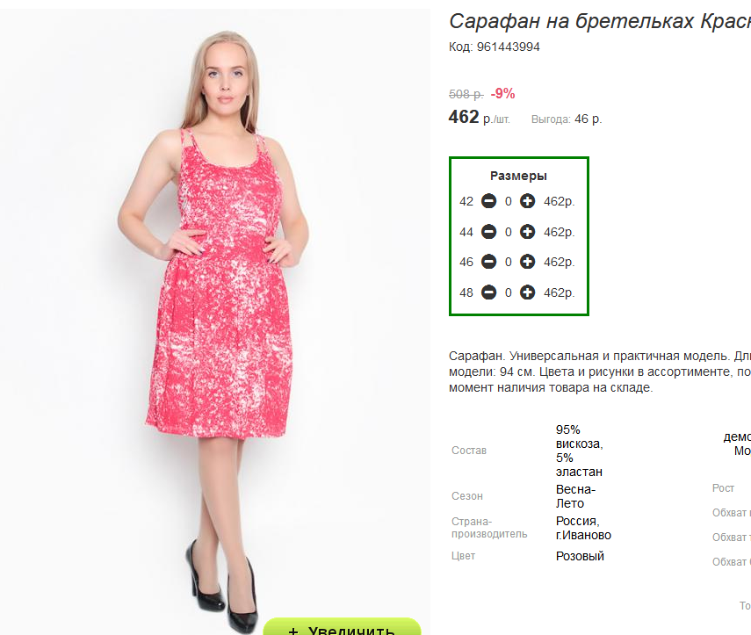Click the green Увеличить zoom button
Image resolution: width=751 pixels, height=635 pixels.
[x=342, y=627]
